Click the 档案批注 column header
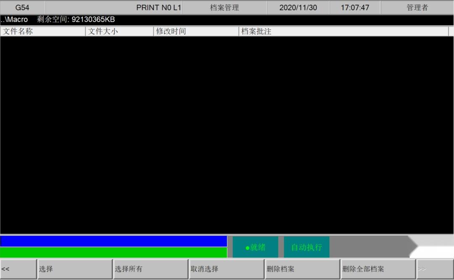Screen dimensions: 454x280 click(344, 31)
